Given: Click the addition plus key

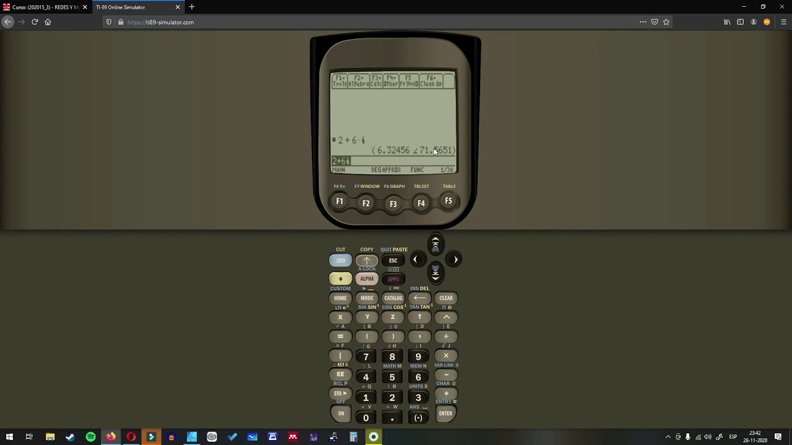Looking at the screenshot, I should point(446,394).
